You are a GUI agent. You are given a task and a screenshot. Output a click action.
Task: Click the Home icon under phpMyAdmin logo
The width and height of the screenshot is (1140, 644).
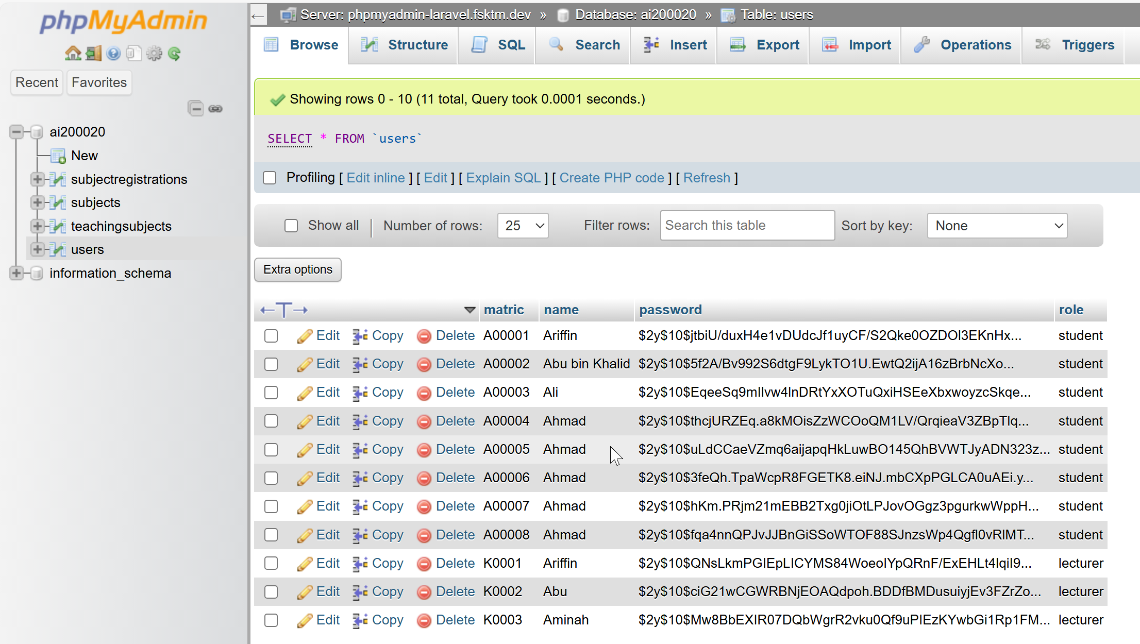click(x=73, y=53)
